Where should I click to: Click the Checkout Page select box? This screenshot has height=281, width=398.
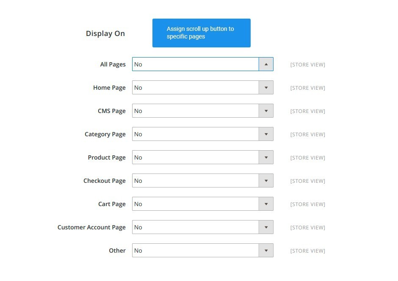[203, 181]
